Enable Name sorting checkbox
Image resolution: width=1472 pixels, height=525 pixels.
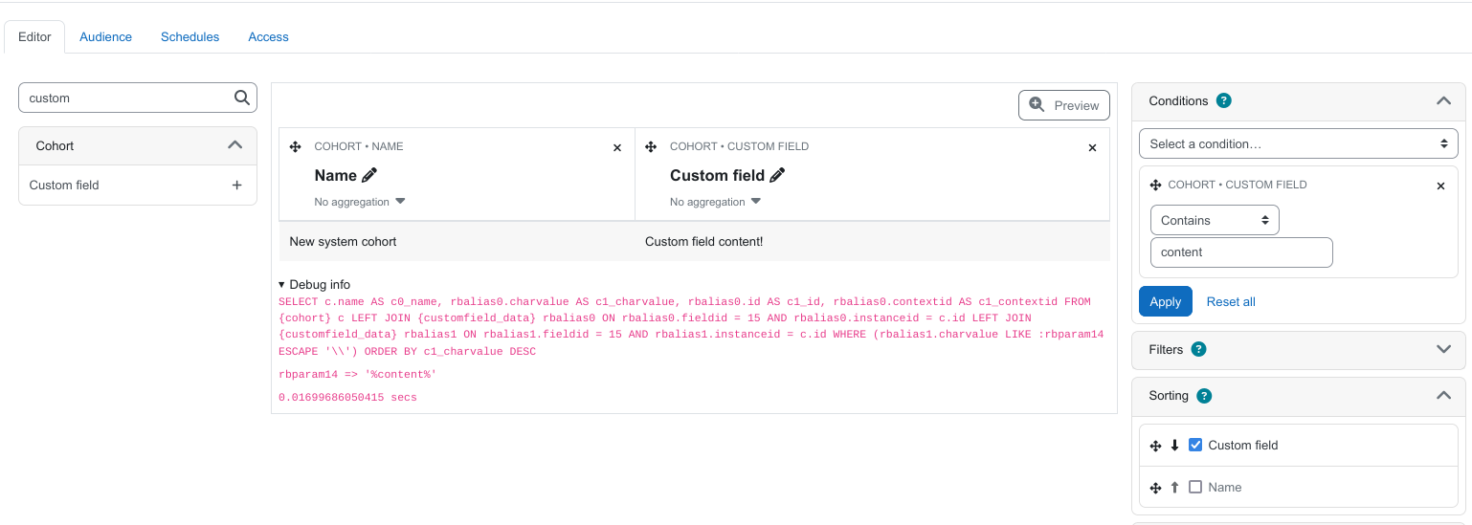pyautogui.click(x=1195, y=487)
